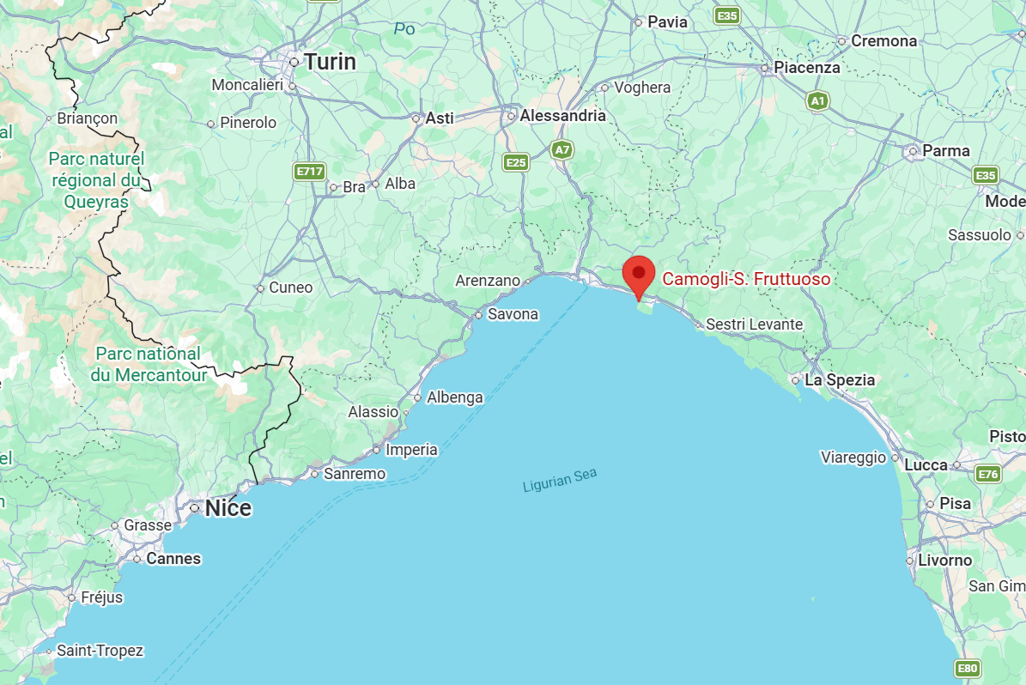This screenshot has height=685, width=1026.
Task: Click the E76 road shield near Lucca
Action: 987,474
